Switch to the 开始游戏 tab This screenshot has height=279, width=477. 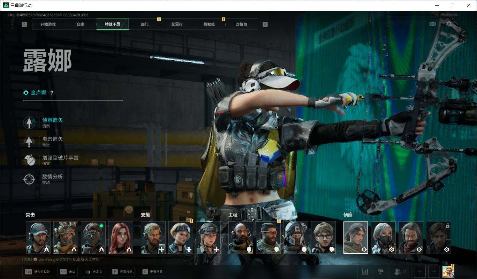[48, 24]
